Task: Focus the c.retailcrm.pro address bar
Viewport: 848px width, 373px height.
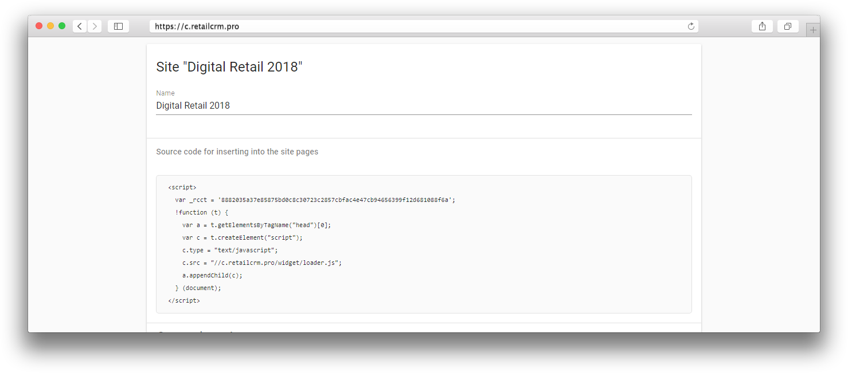Action: pos(424,26)
